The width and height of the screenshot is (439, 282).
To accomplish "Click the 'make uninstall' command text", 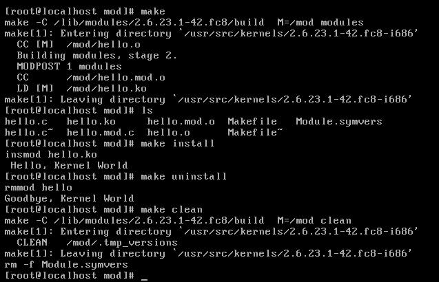I will click(x=183, y=177).
